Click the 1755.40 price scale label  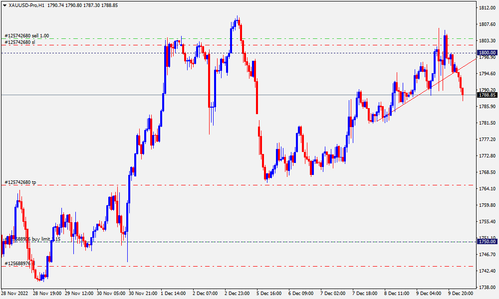487,221
